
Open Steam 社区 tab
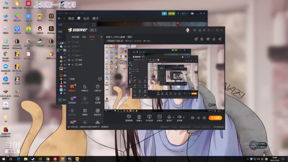pos(86,18)
